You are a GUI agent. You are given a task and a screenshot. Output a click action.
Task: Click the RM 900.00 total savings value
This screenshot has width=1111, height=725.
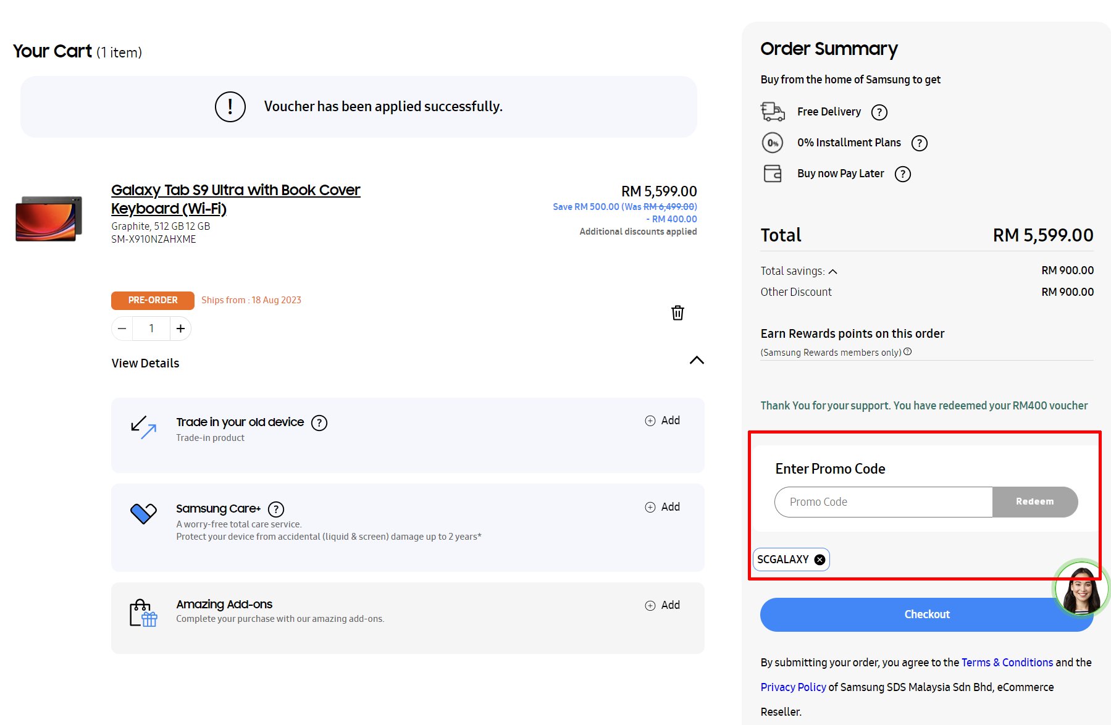point(1067,270)
